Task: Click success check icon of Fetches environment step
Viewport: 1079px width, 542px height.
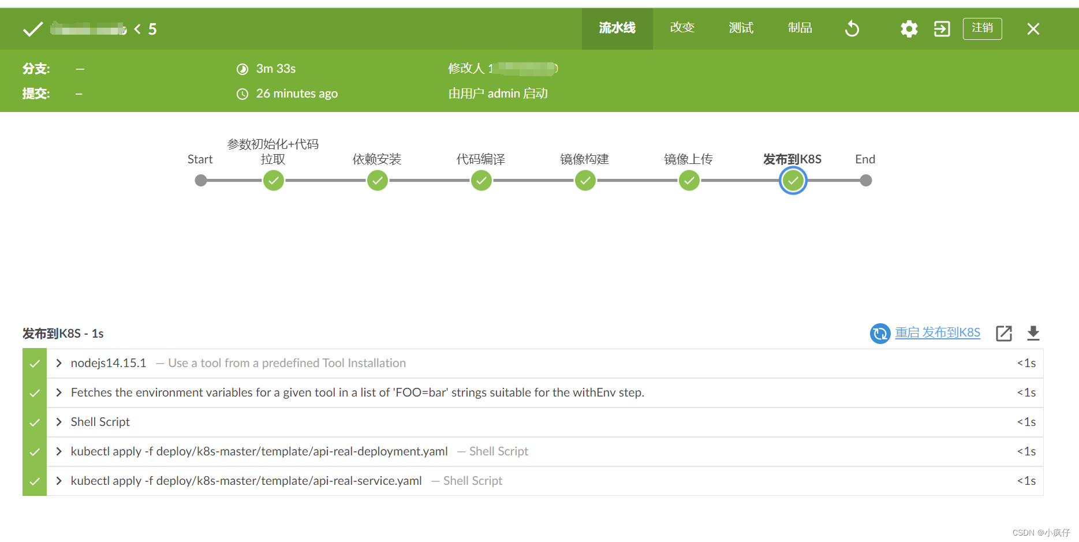Action: pos(35,393)
